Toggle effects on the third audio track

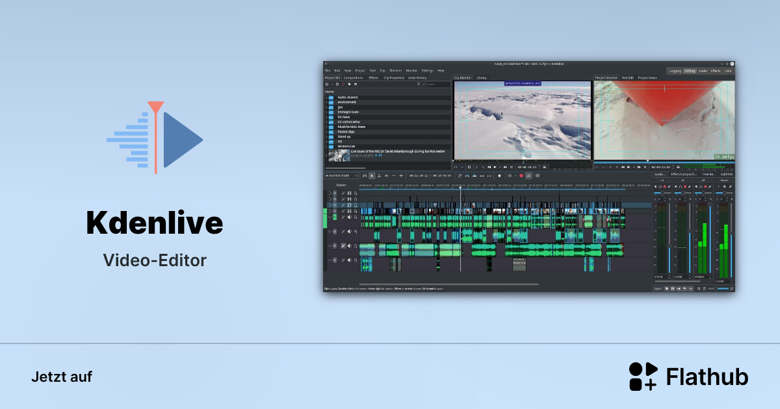coord(343,246)
